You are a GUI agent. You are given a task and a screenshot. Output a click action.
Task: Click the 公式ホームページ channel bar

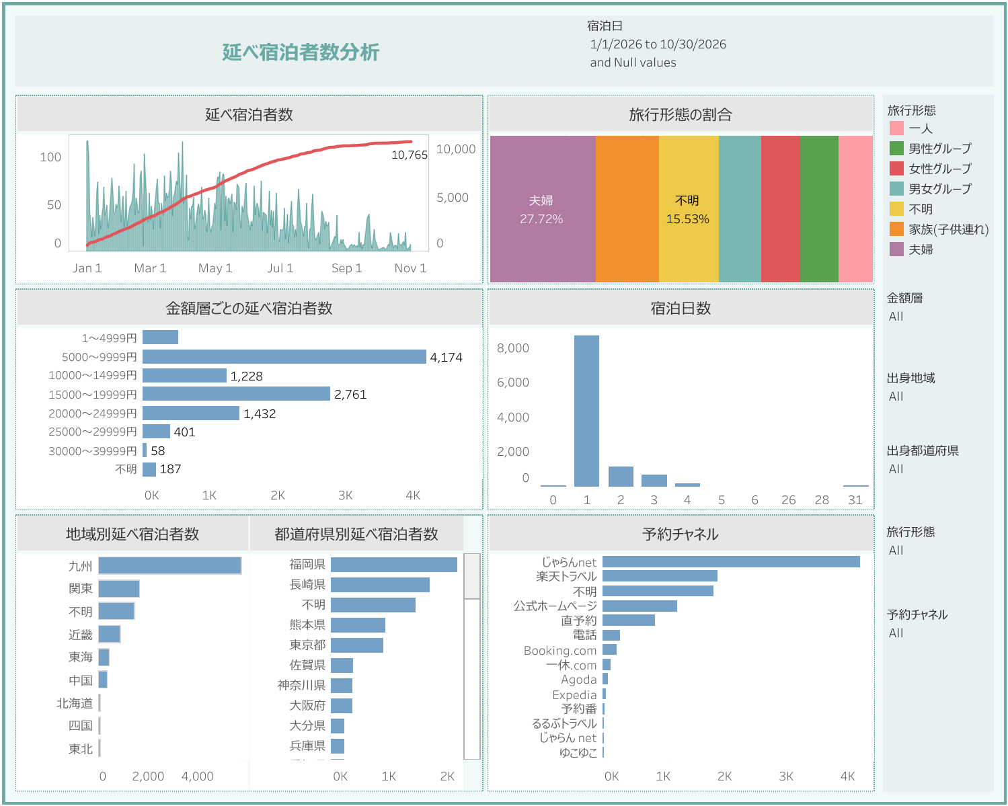click(x=639, y=606)
